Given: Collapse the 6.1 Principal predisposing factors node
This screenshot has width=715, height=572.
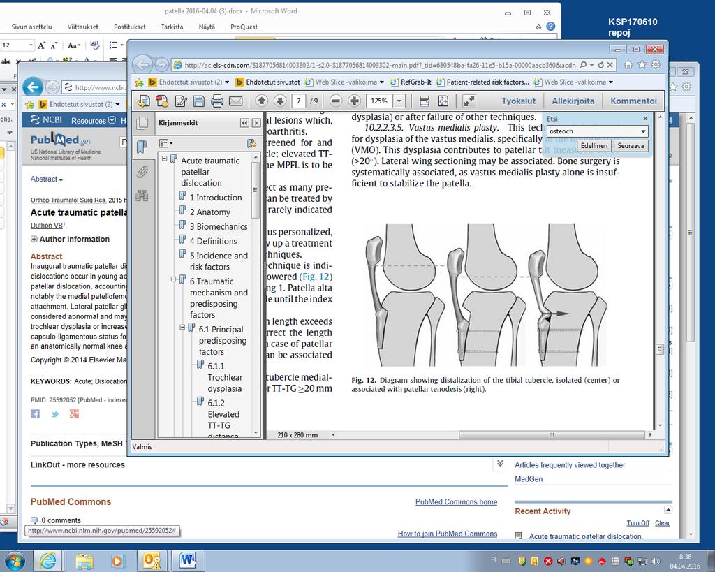Looking at the screenshot, I should point(182,327).
